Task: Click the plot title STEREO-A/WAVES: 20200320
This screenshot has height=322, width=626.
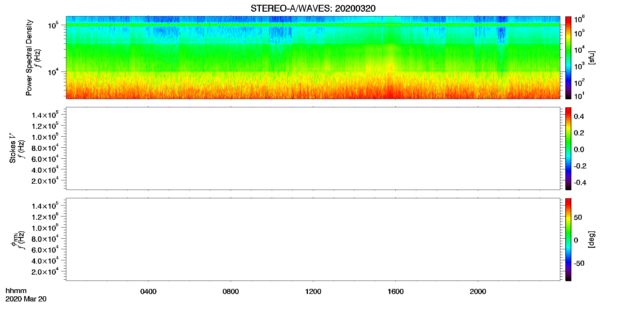Action: 313,9
